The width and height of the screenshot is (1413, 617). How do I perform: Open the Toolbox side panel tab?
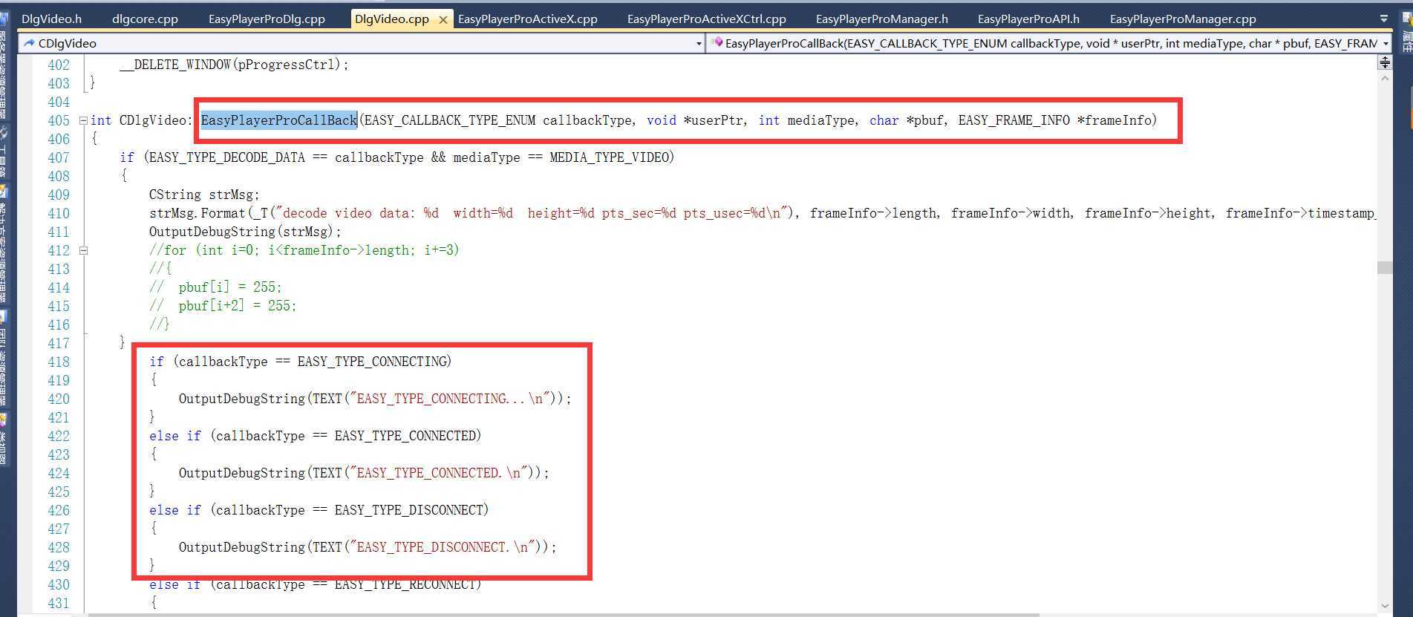point(4,152)
